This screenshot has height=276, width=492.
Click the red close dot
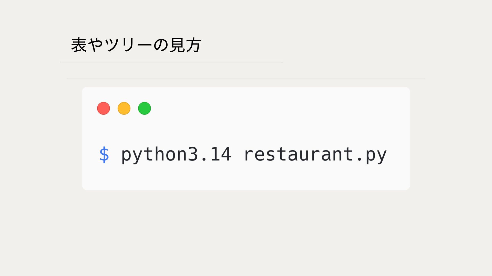(104, 108)
